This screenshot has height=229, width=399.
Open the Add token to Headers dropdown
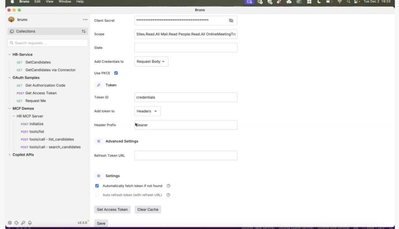[147, 111]
